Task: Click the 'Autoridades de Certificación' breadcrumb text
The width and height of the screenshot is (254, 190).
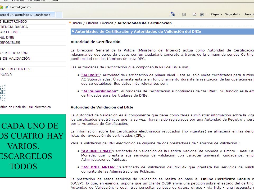Action: pyautogui.click(x=144, y=23)
